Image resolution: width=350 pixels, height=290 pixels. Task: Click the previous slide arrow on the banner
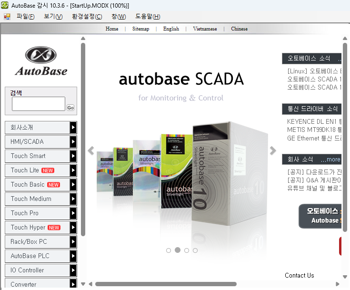tap(91, 151)
